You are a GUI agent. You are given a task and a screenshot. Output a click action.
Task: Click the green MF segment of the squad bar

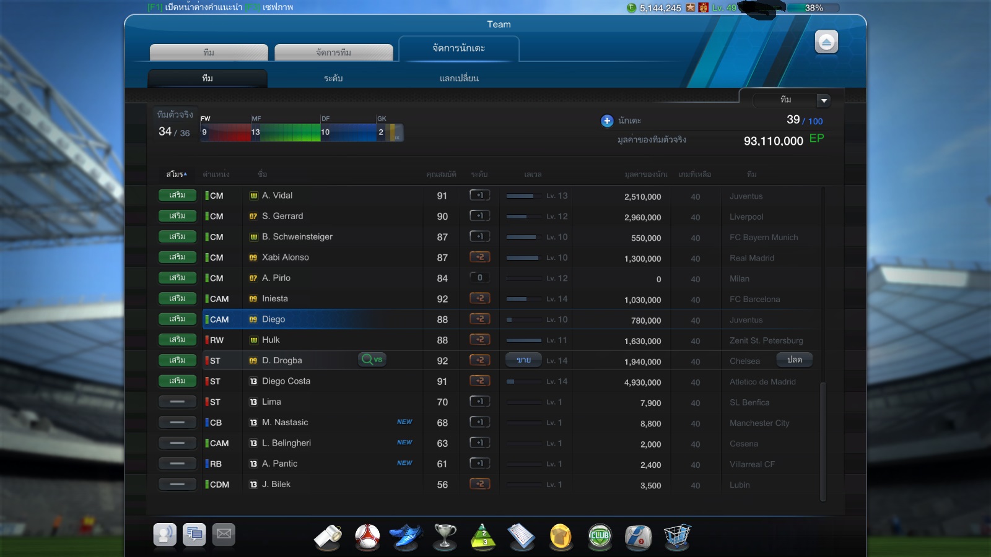pos(285,132)
